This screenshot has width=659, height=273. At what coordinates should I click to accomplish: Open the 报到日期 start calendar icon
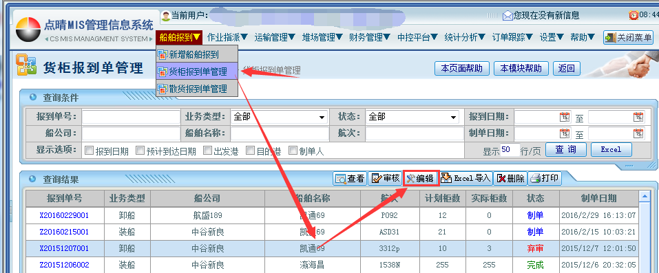point(565,117)
